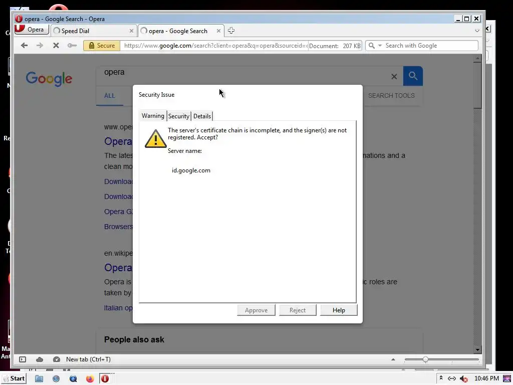
Task: Open the Warning tab in Security Issue
Action: coord(153,116)
